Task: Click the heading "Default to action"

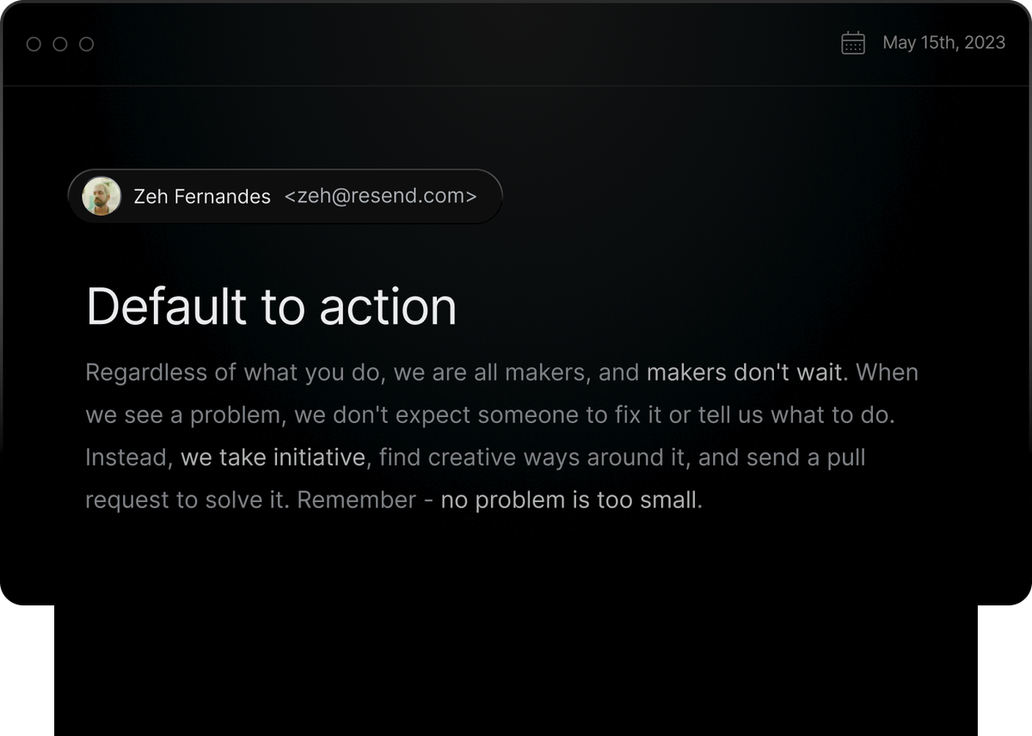Action: [x=271, y=306]
